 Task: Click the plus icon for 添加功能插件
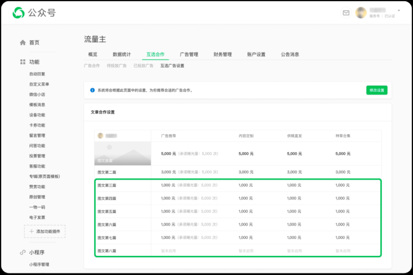pos(31,231)
